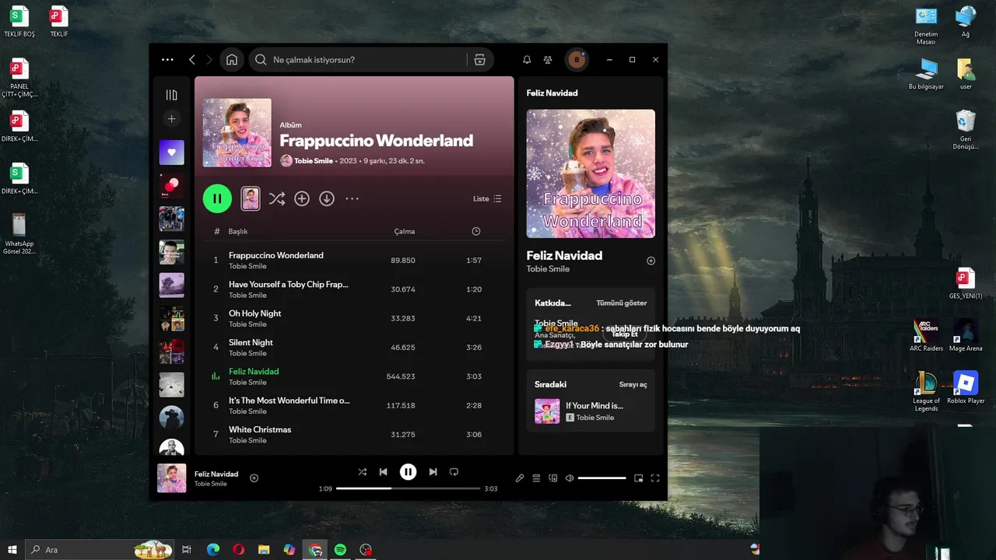Click Tobie Smile artist link in album header
996x560 pixels.
[314, 161]
